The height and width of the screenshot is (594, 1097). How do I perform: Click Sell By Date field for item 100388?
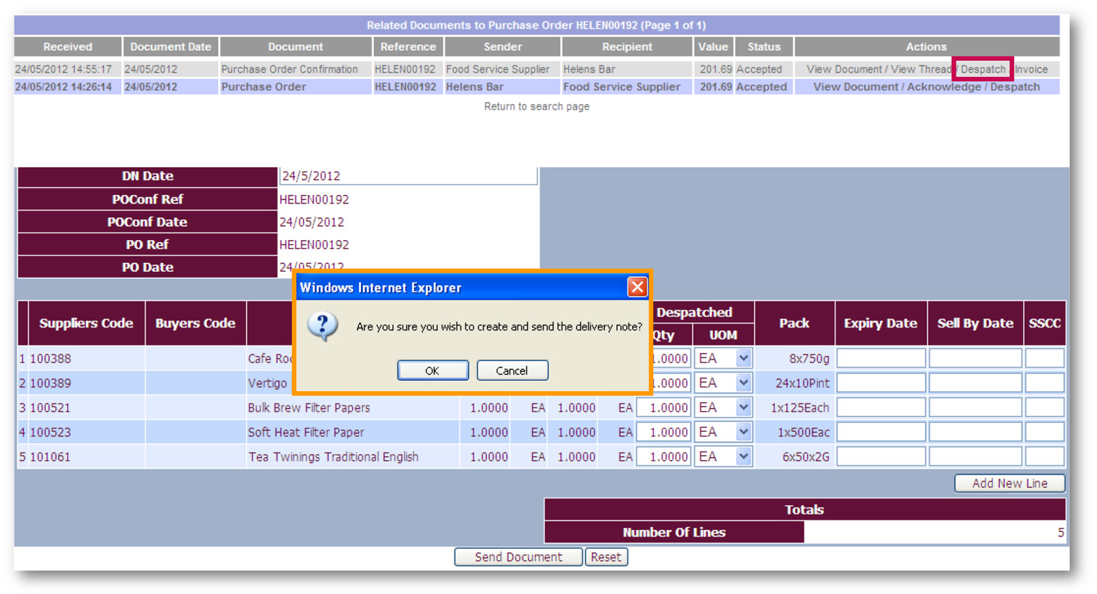[975, 358]
